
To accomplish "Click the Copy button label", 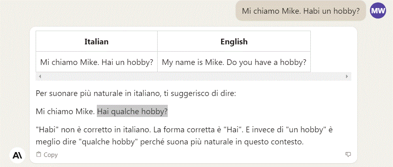I will pos(51,155).
